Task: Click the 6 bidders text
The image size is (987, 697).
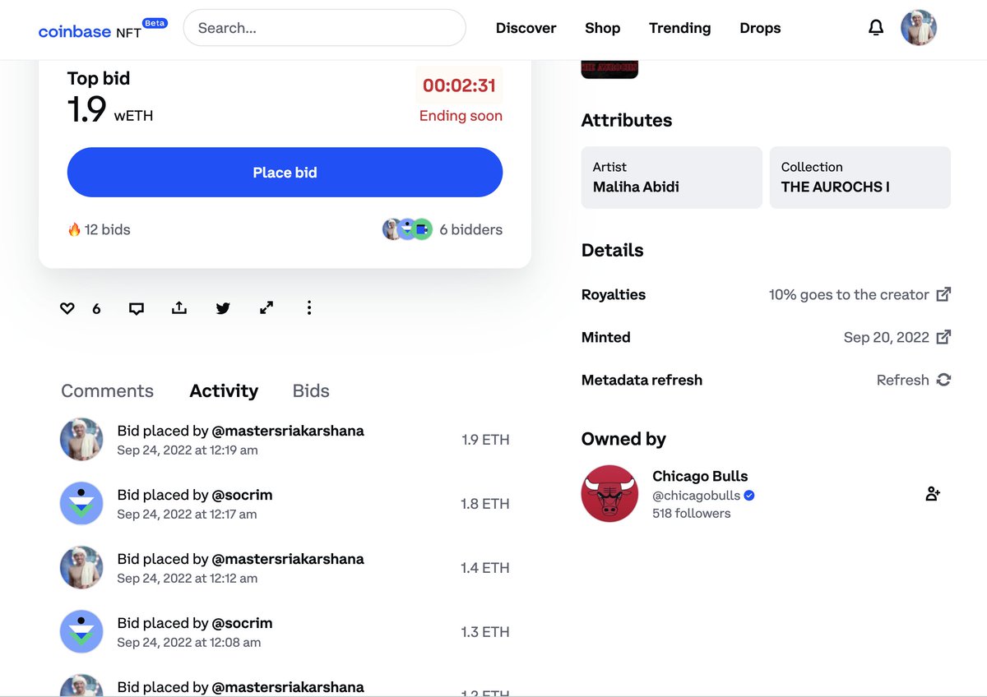Action: click(x=470, y=229)
